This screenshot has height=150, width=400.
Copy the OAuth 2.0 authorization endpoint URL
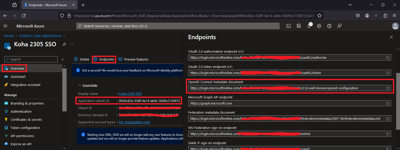point(388,58)
